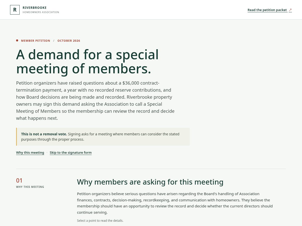The width and height of the screenshot is (302, 226).
Task: Click the headline "A demand for a special meeting"
Action: click(87, 62)
